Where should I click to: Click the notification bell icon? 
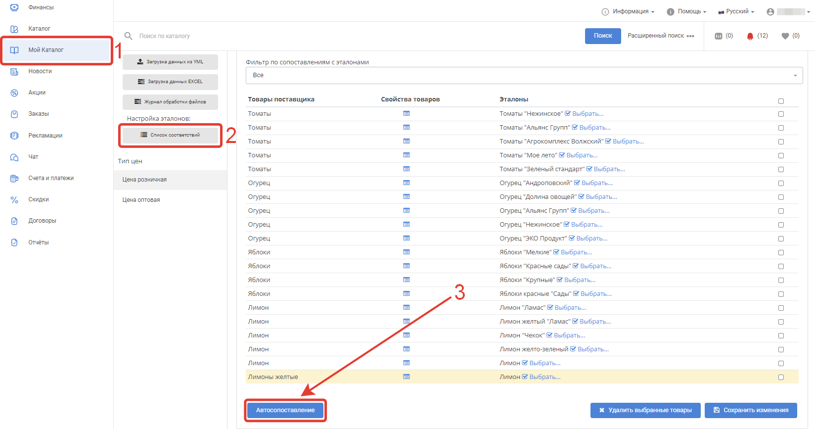click(750, 36)
